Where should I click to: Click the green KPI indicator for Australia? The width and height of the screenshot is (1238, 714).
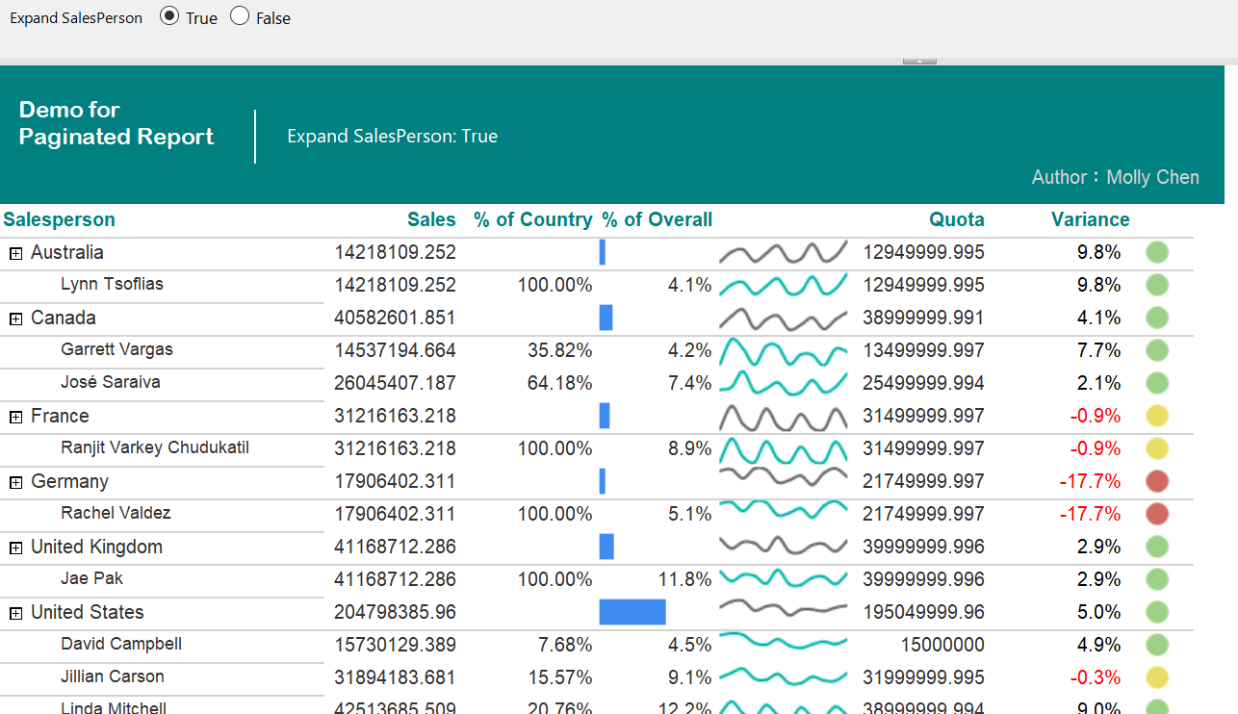[1157, 252]
